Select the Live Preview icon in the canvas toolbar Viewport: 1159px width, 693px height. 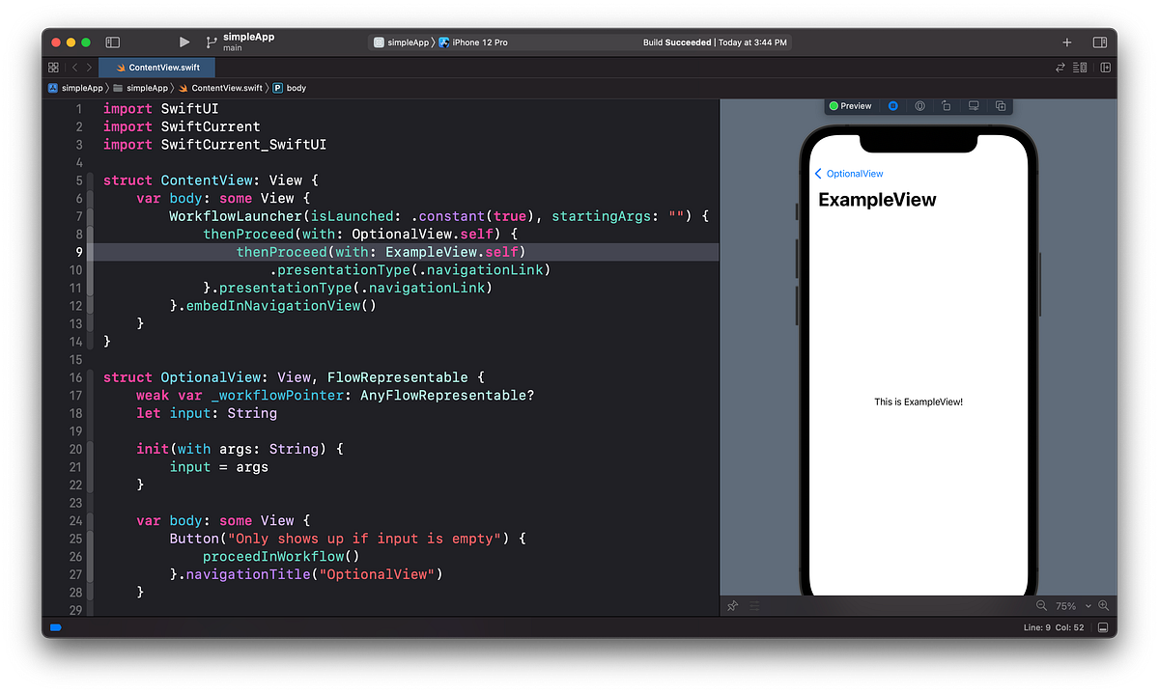pyautogui.click(x=892, y=106)
